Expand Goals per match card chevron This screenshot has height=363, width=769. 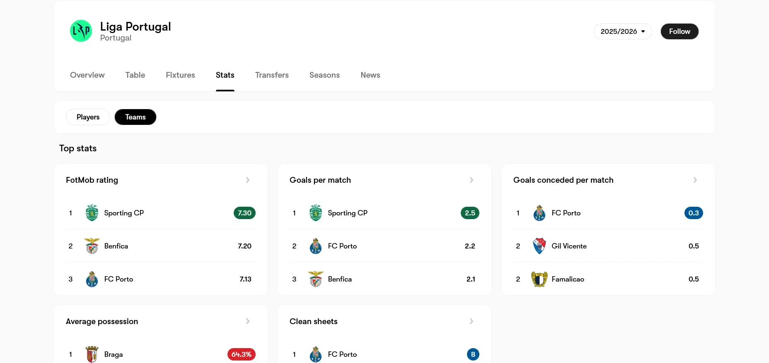tap(472, 180)
